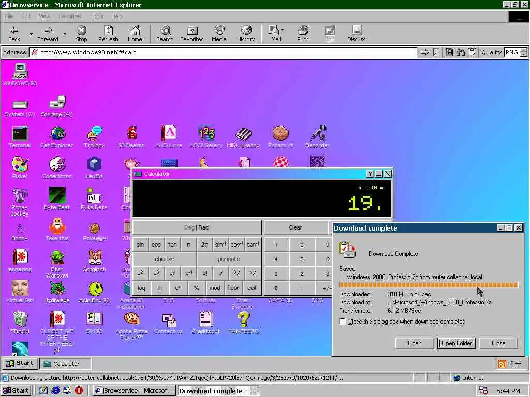Image resolution: width=530 pixels, height=397 pixels.
Task: Open the Quality PNG stepper arrows
Action: [523, 52]
